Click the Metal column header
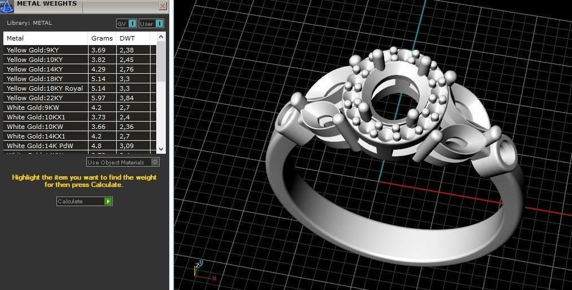The height and width of the screenshot is (290, 572). click(46, 38)
